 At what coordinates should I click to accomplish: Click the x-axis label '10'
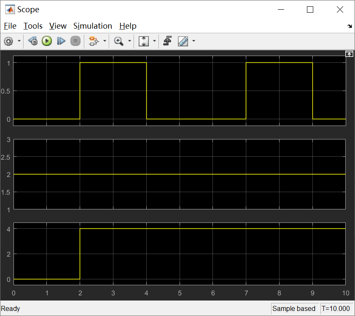[346, 293]
